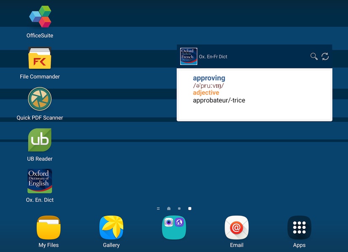The image size is (348, 252).
Task: Tap the 'adjective' label in widget
Action: click(206, 92)
